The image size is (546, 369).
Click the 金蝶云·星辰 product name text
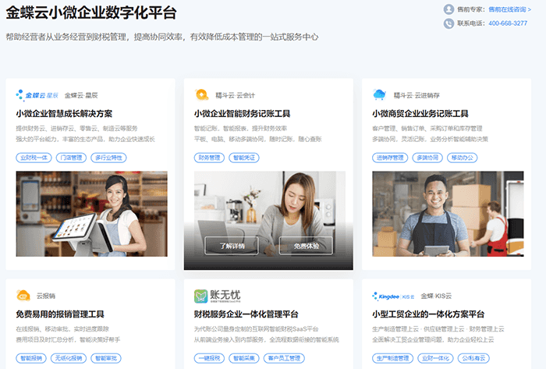point(81,95)
